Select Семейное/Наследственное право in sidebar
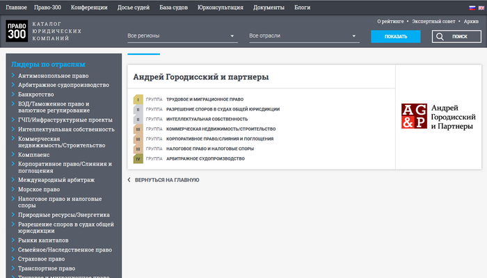The width and height of the screenshot is (487, 278). click(65, 250)
